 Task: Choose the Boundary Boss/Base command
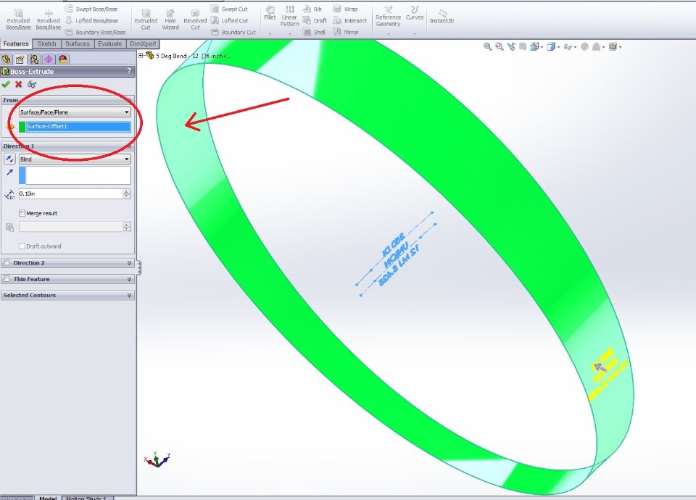95,32
